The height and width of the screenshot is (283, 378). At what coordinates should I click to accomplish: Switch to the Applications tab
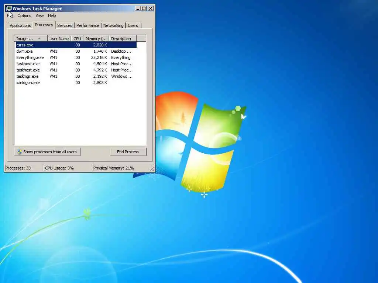tap(20, 25)
